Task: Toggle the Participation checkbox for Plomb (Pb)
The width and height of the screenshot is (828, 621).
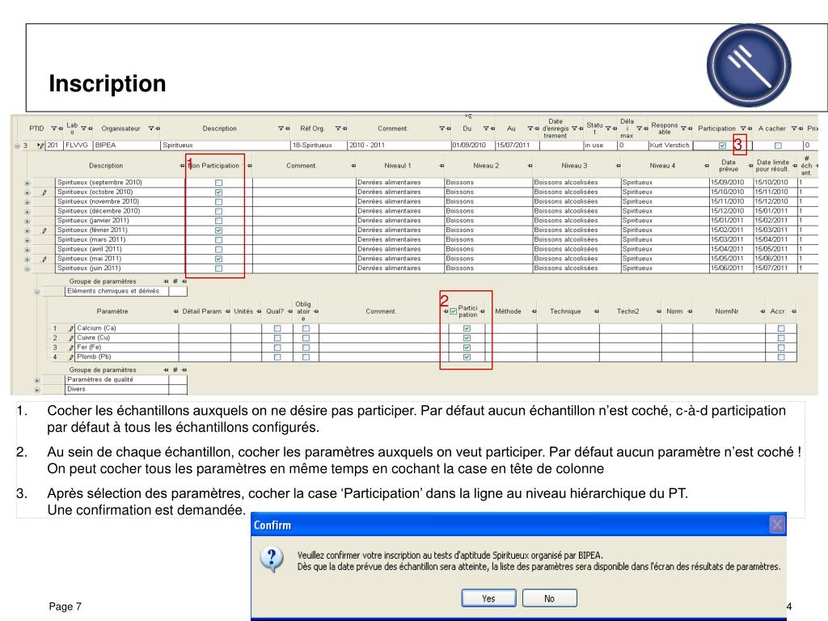Action: pyautogui.click(x=467, y=357)
